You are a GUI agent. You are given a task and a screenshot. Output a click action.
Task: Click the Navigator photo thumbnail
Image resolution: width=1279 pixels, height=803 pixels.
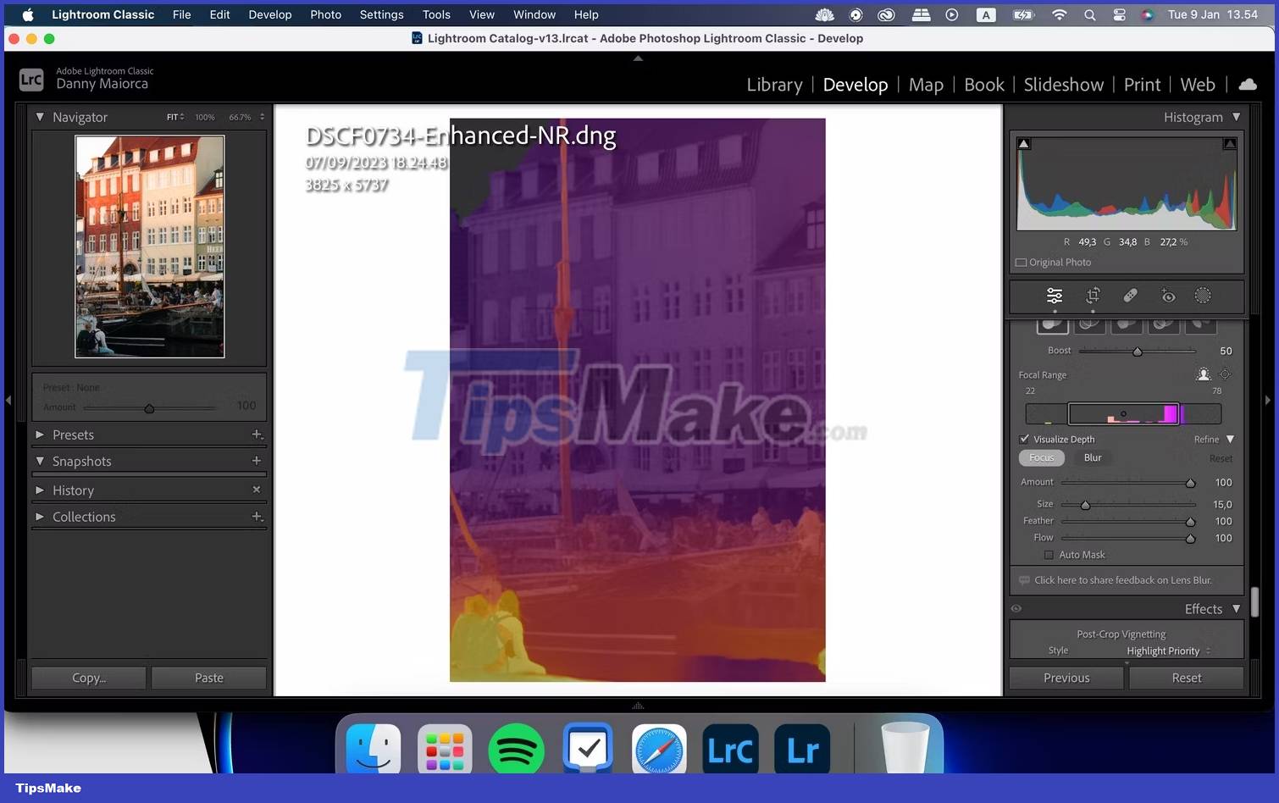tap(149, 246)
